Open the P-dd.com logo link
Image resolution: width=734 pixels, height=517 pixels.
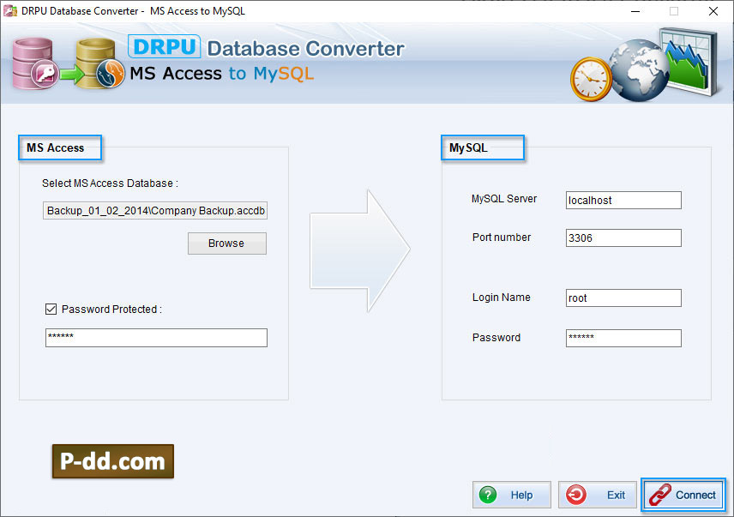(111, 461)
